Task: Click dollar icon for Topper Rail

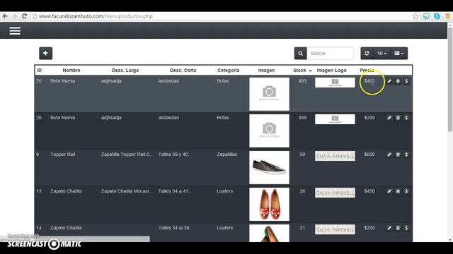Action: pos(406,155)
